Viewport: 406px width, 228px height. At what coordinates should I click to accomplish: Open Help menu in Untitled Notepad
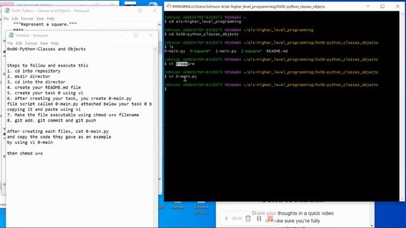click(x=55, y=43)
